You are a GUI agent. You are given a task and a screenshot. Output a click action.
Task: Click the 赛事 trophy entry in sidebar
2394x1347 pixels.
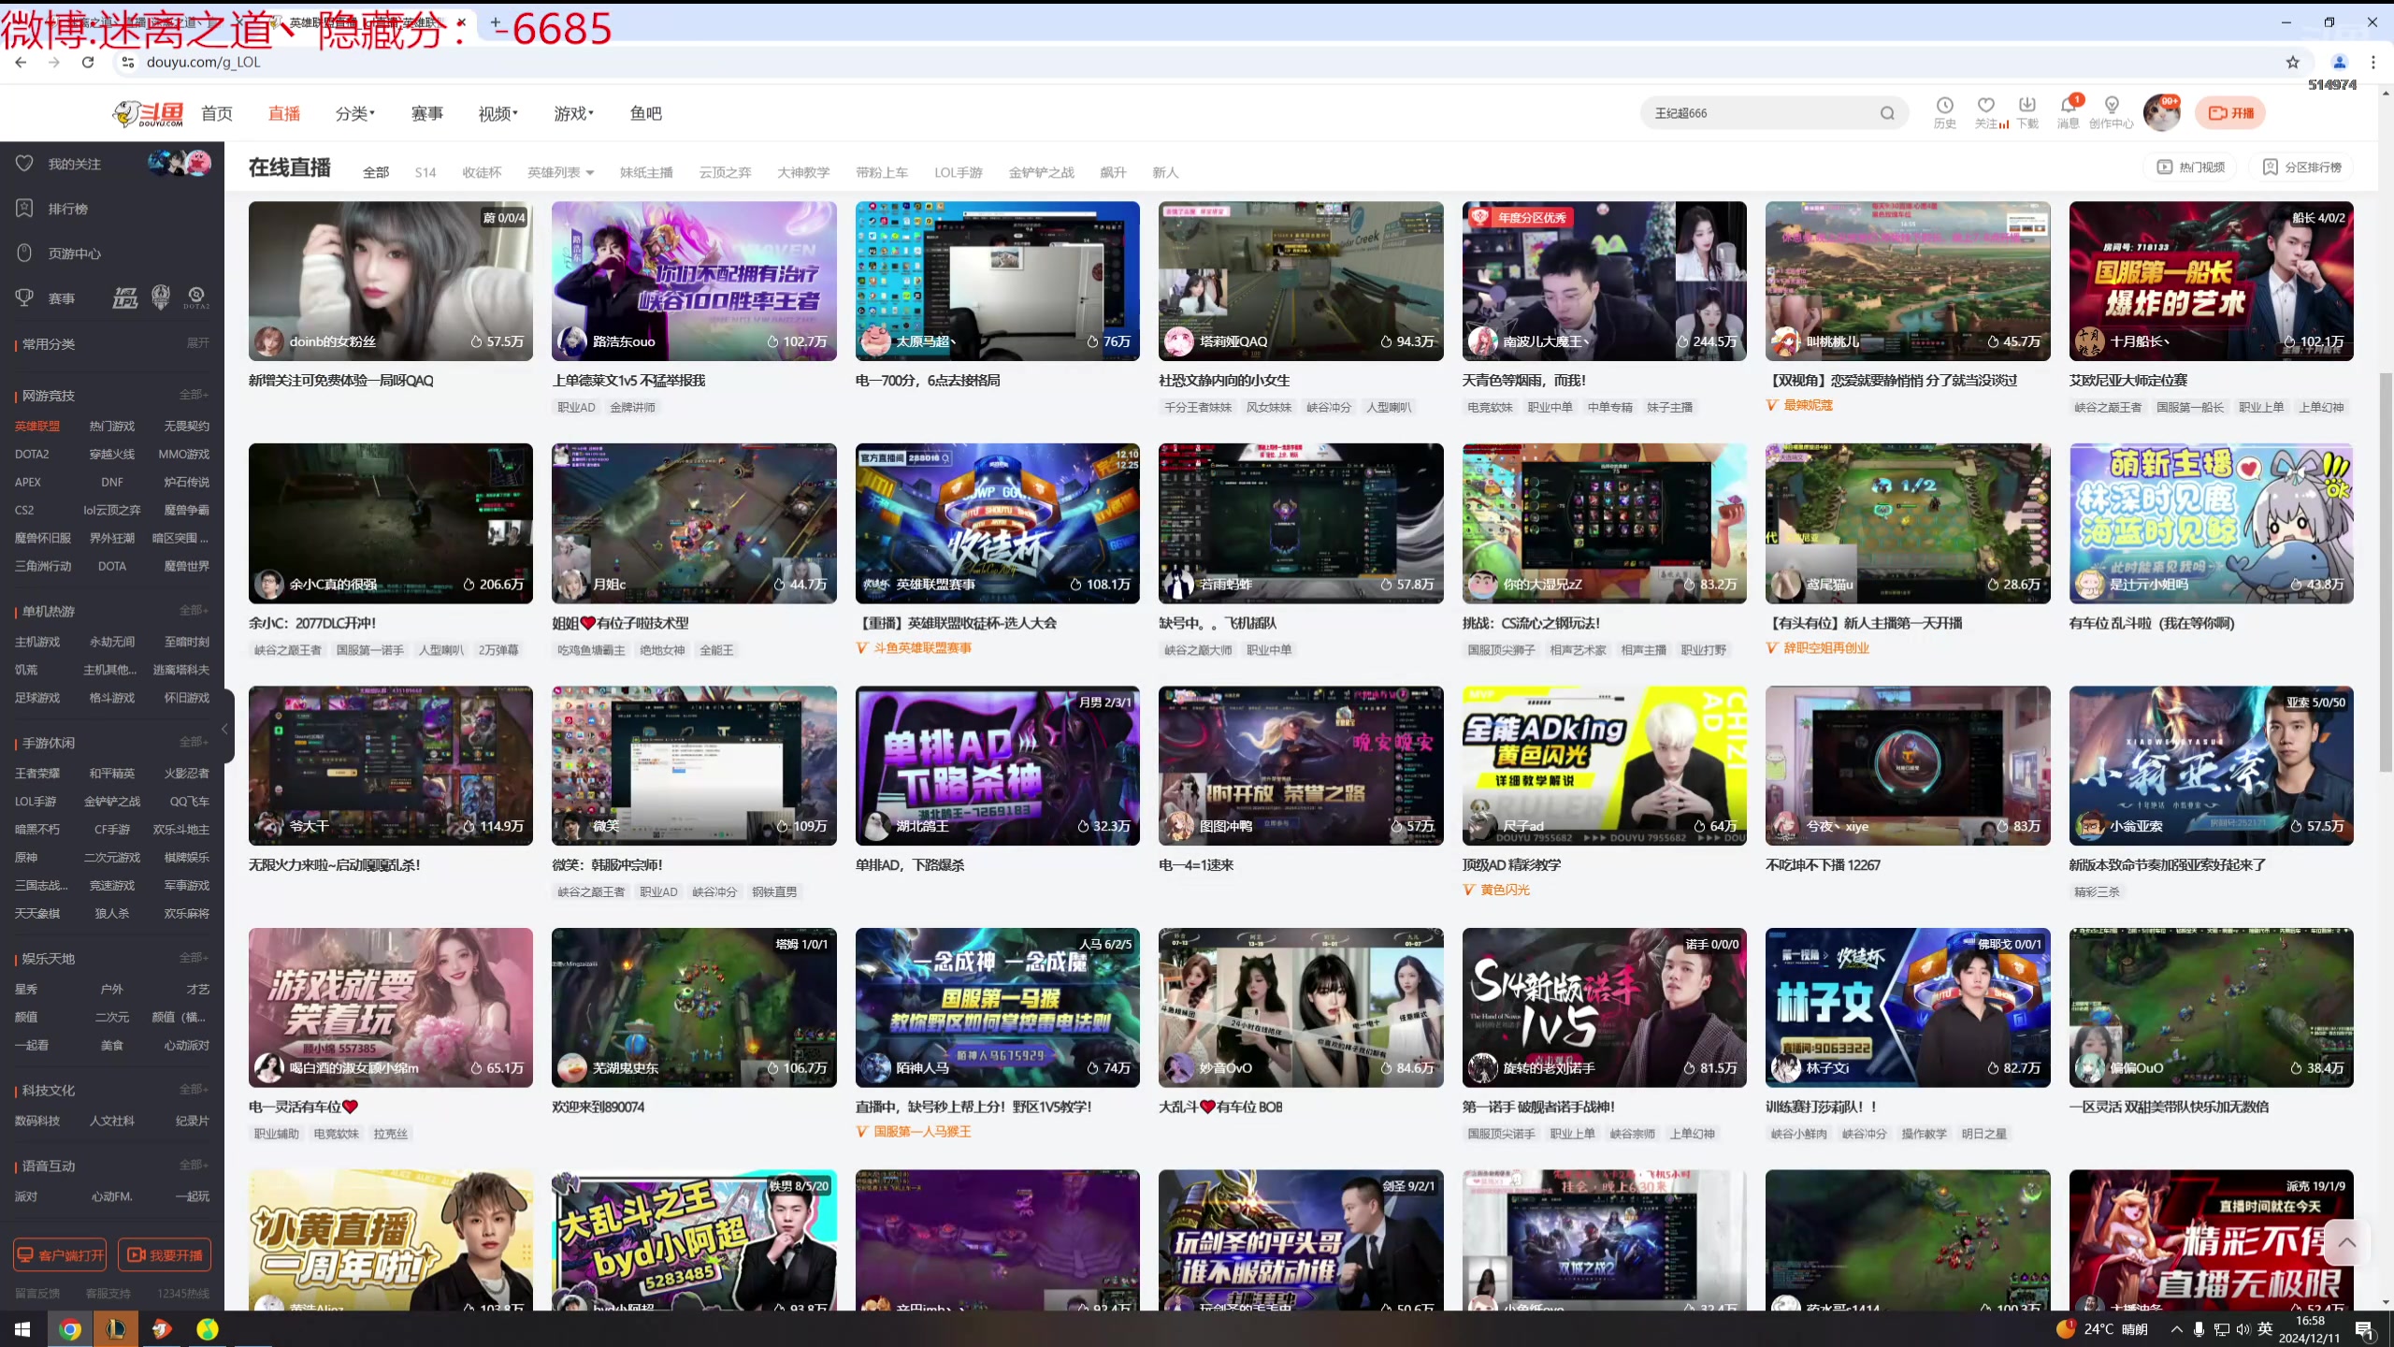tap(62, 298)
